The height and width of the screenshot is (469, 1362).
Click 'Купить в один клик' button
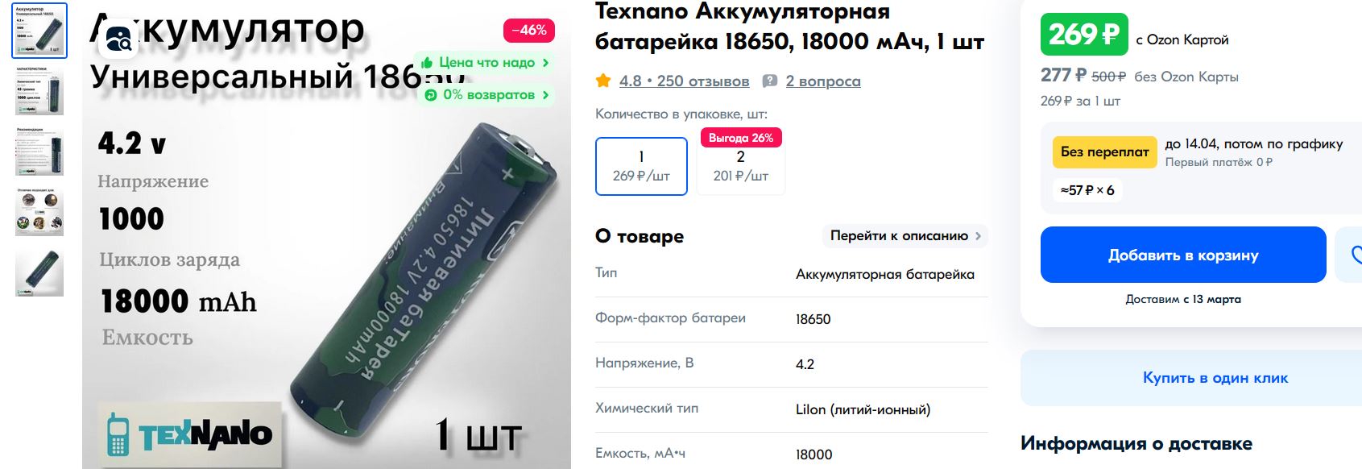click(x=1215, y=377)
